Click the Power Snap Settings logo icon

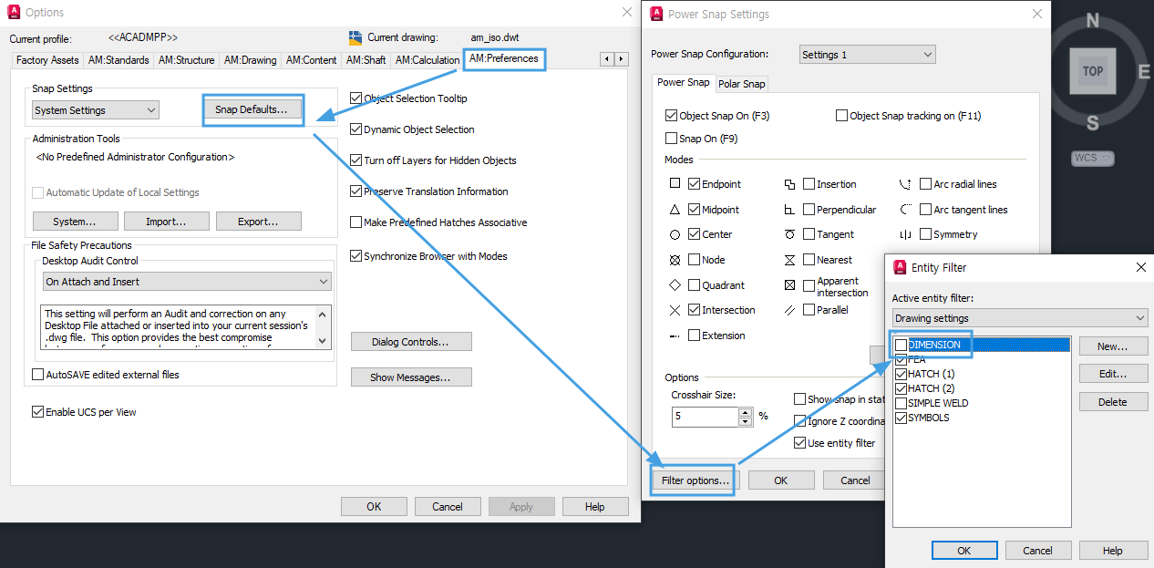pos(656,14)
